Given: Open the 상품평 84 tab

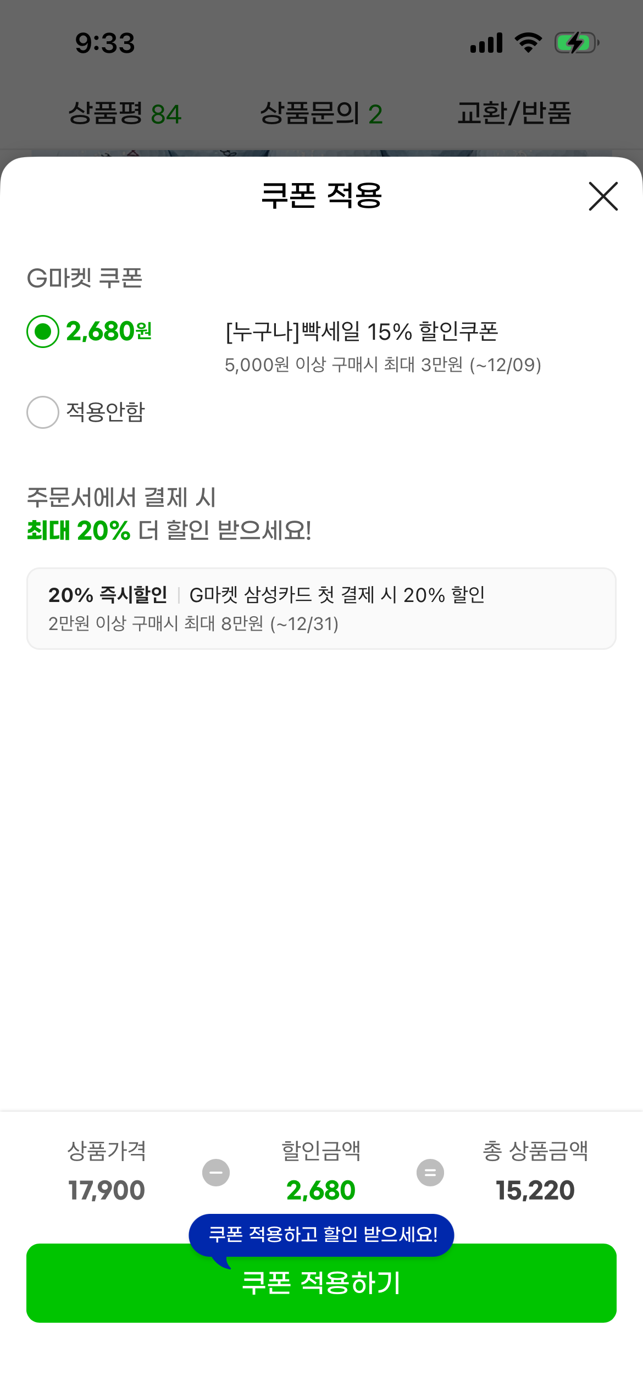Looking at the screenshot, I should [x=125, y=114].
